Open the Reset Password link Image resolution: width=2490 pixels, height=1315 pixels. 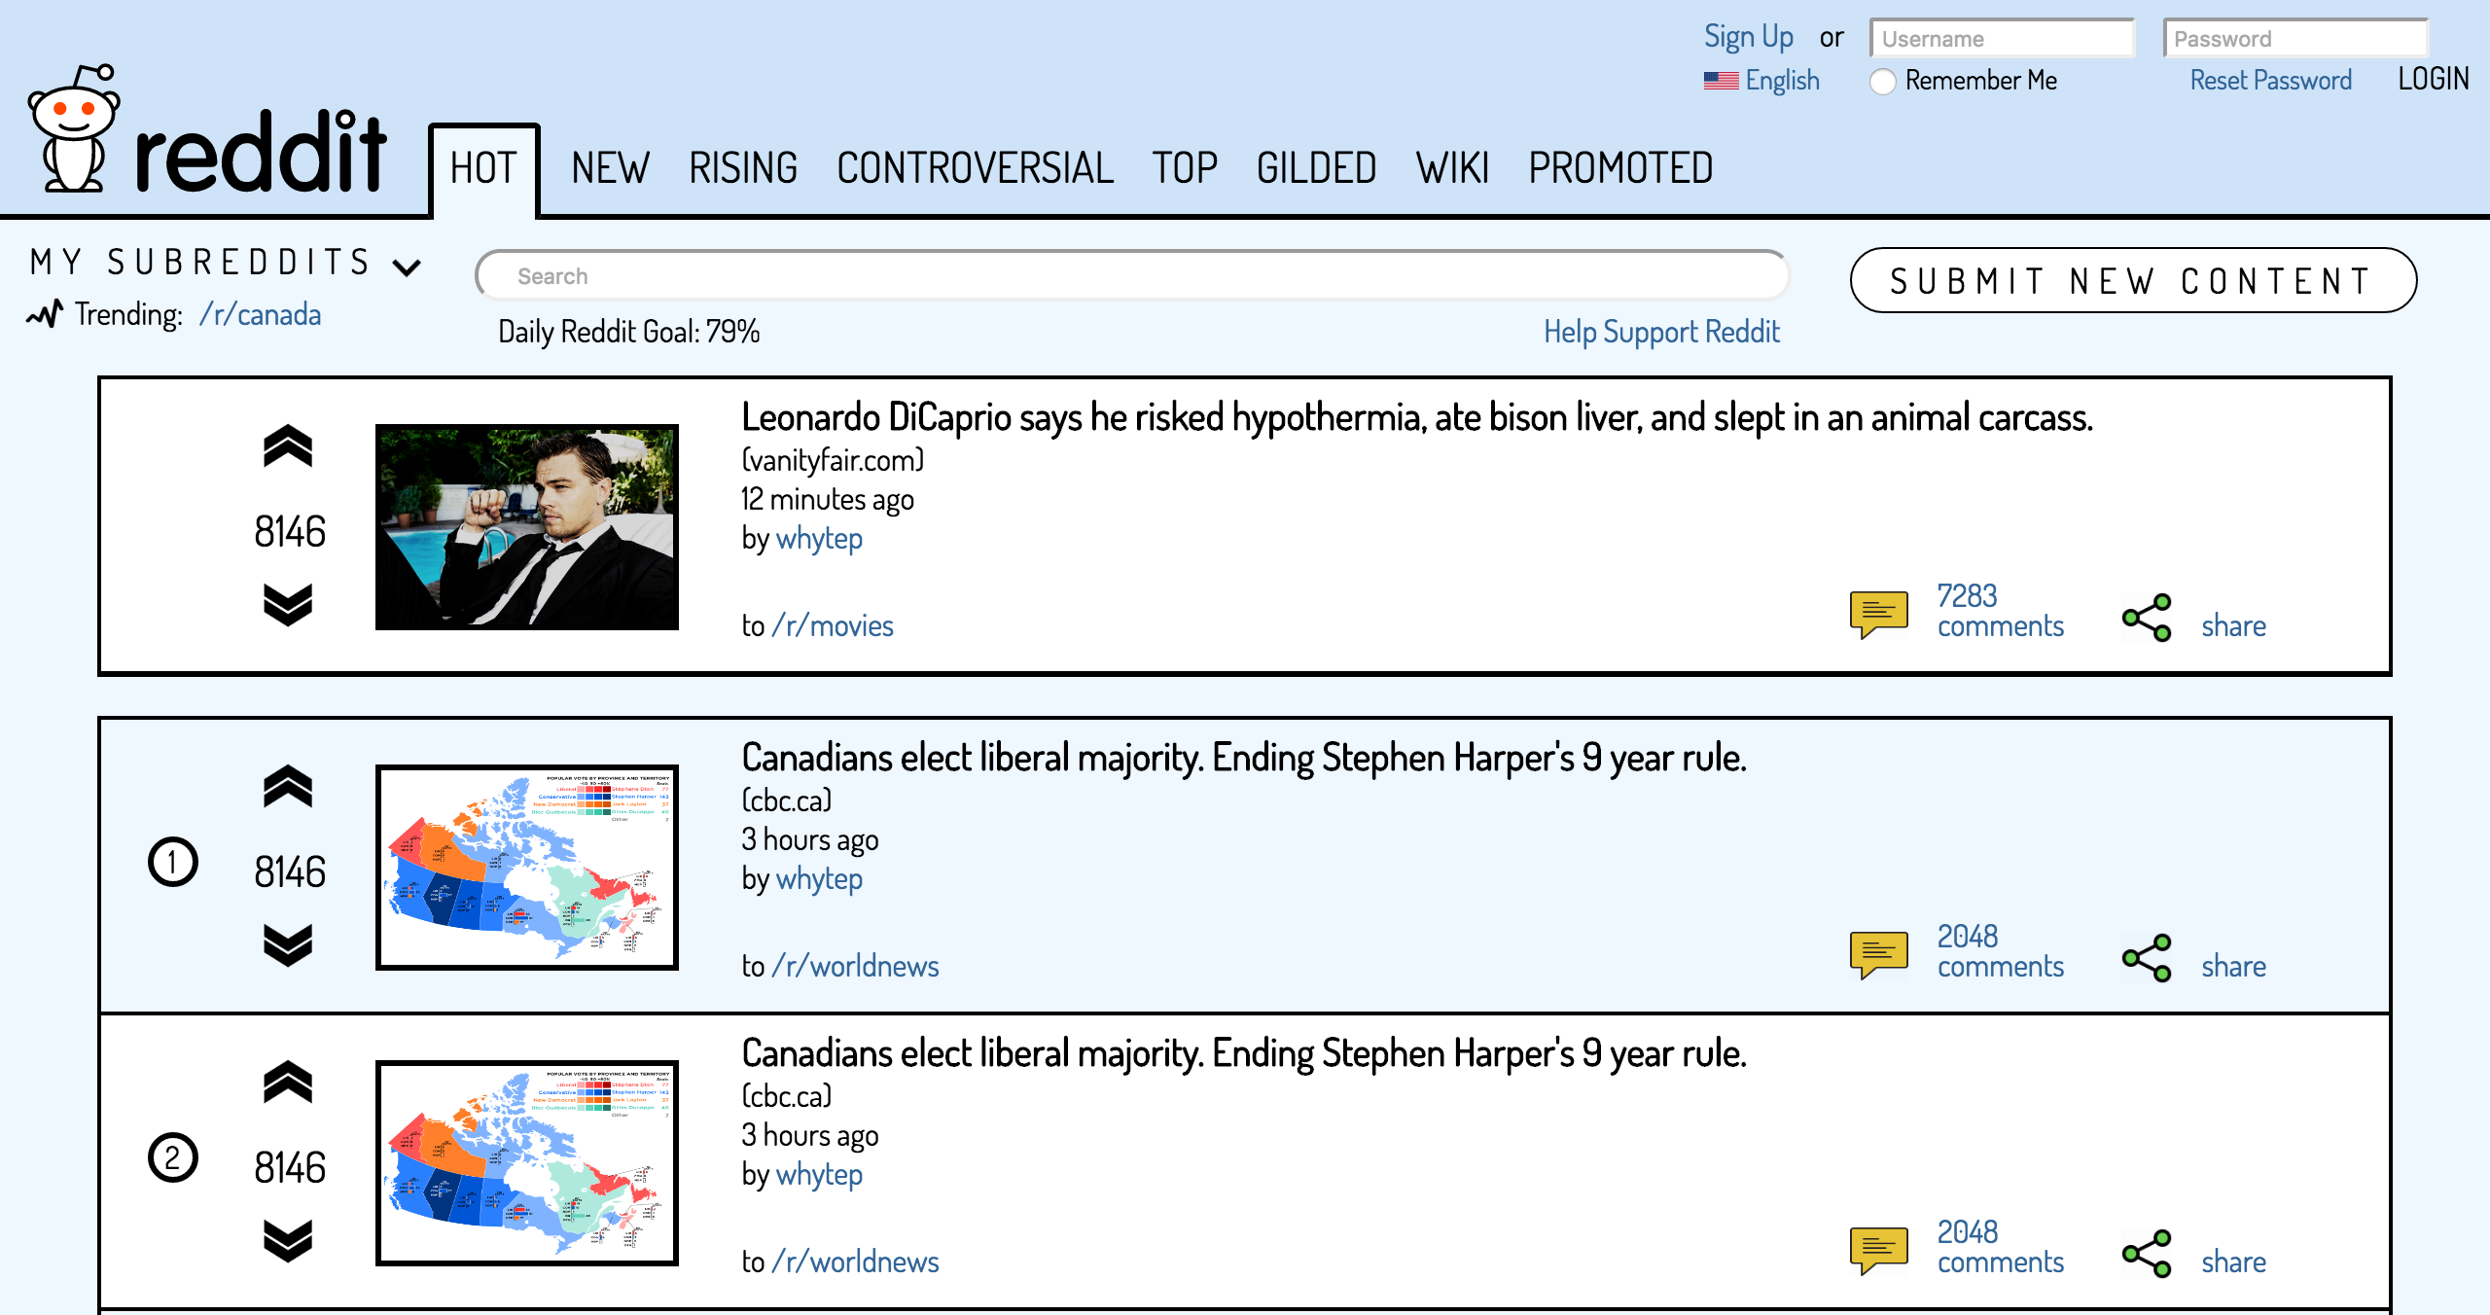2270,80
